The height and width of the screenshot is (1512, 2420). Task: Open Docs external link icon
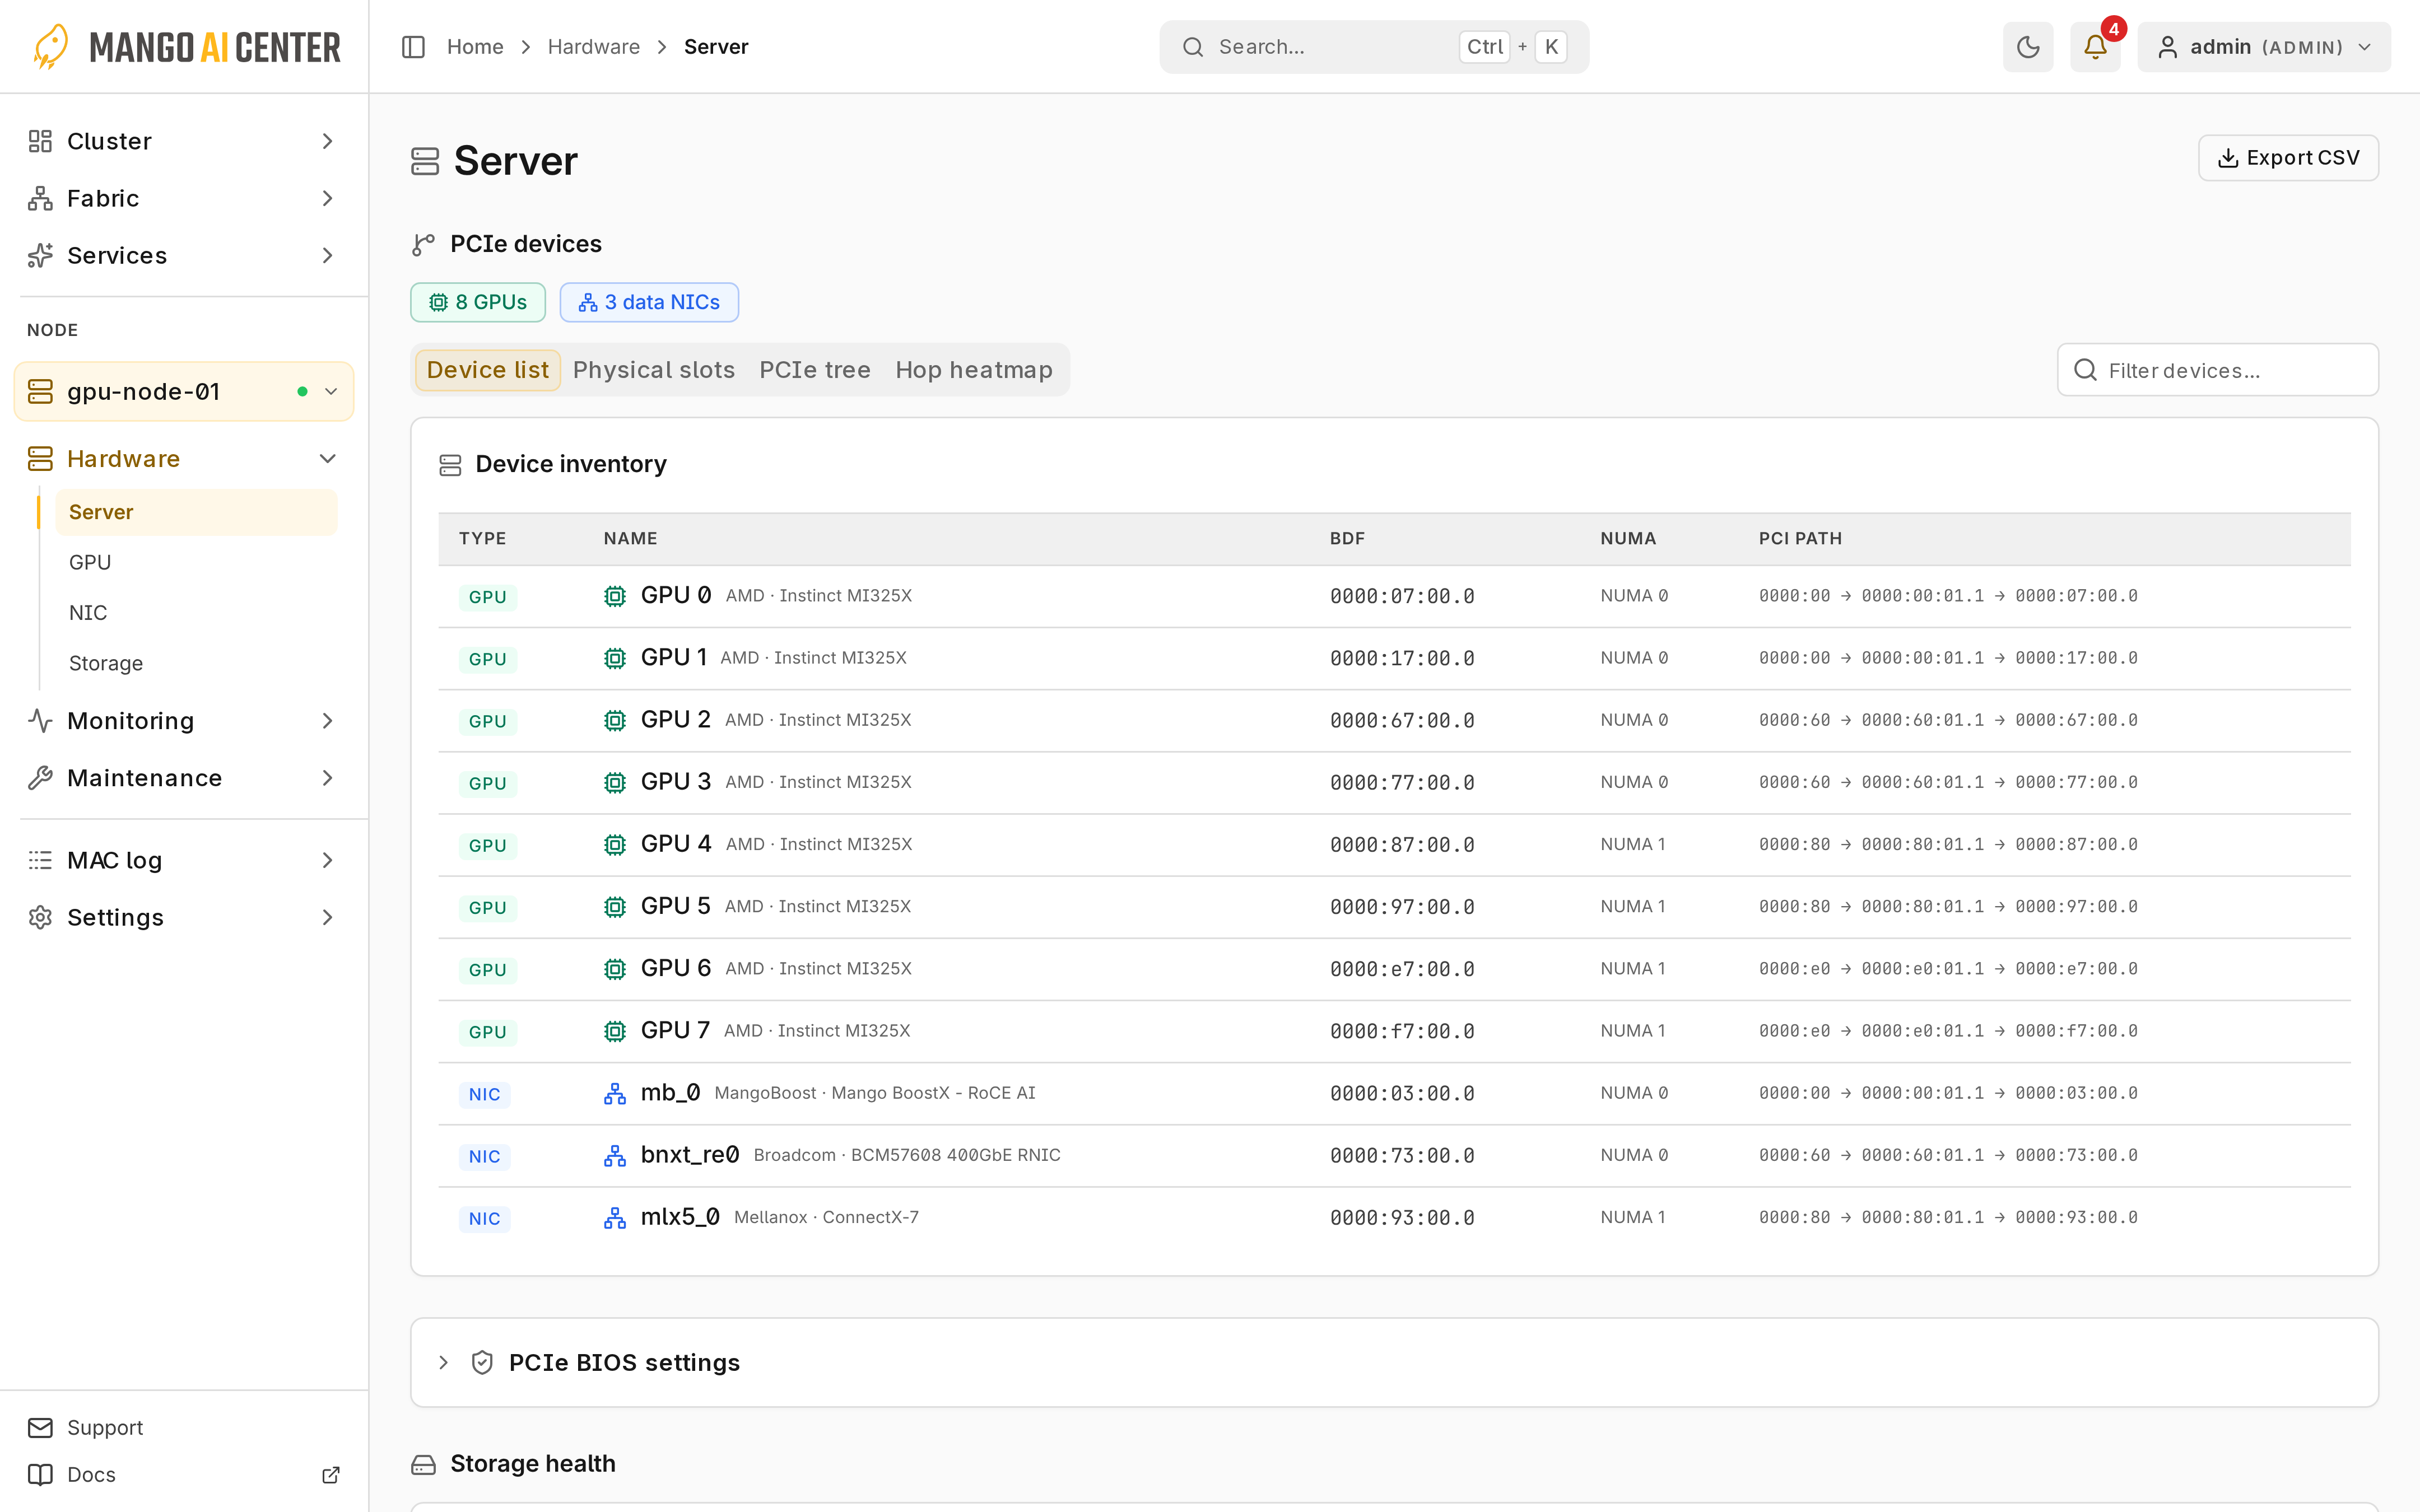[331, 1474]
